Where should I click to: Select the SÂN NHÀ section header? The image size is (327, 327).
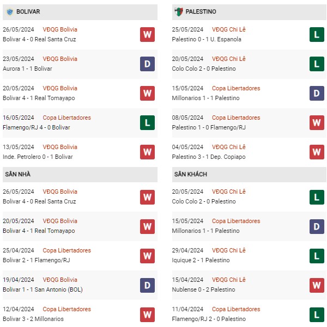(x=80, y=175)
